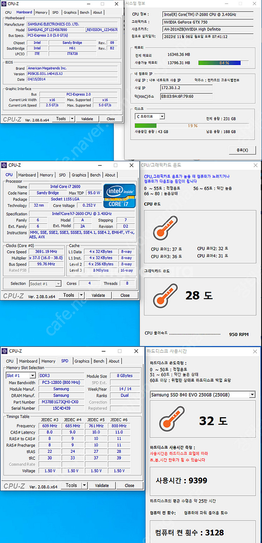Open the Tools dropdown arrow in the SPD CPU-Z window
The image size is (262, 543).
84,485
